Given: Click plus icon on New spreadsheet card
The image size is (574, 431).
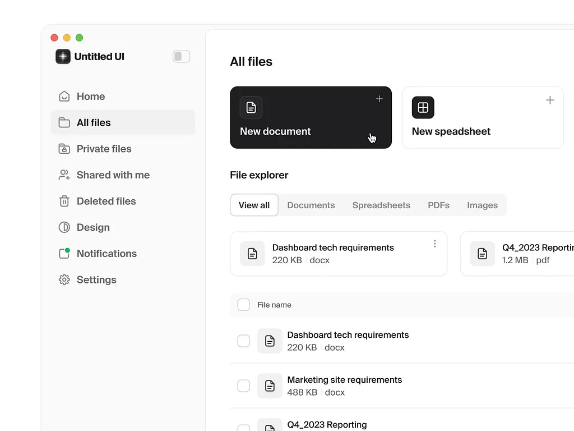Looking at the screenshot, I should [x=550, y=100].
